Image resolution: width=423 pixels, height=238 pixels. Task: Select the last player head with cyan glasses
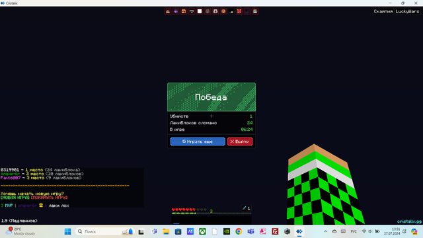point(255,11)
